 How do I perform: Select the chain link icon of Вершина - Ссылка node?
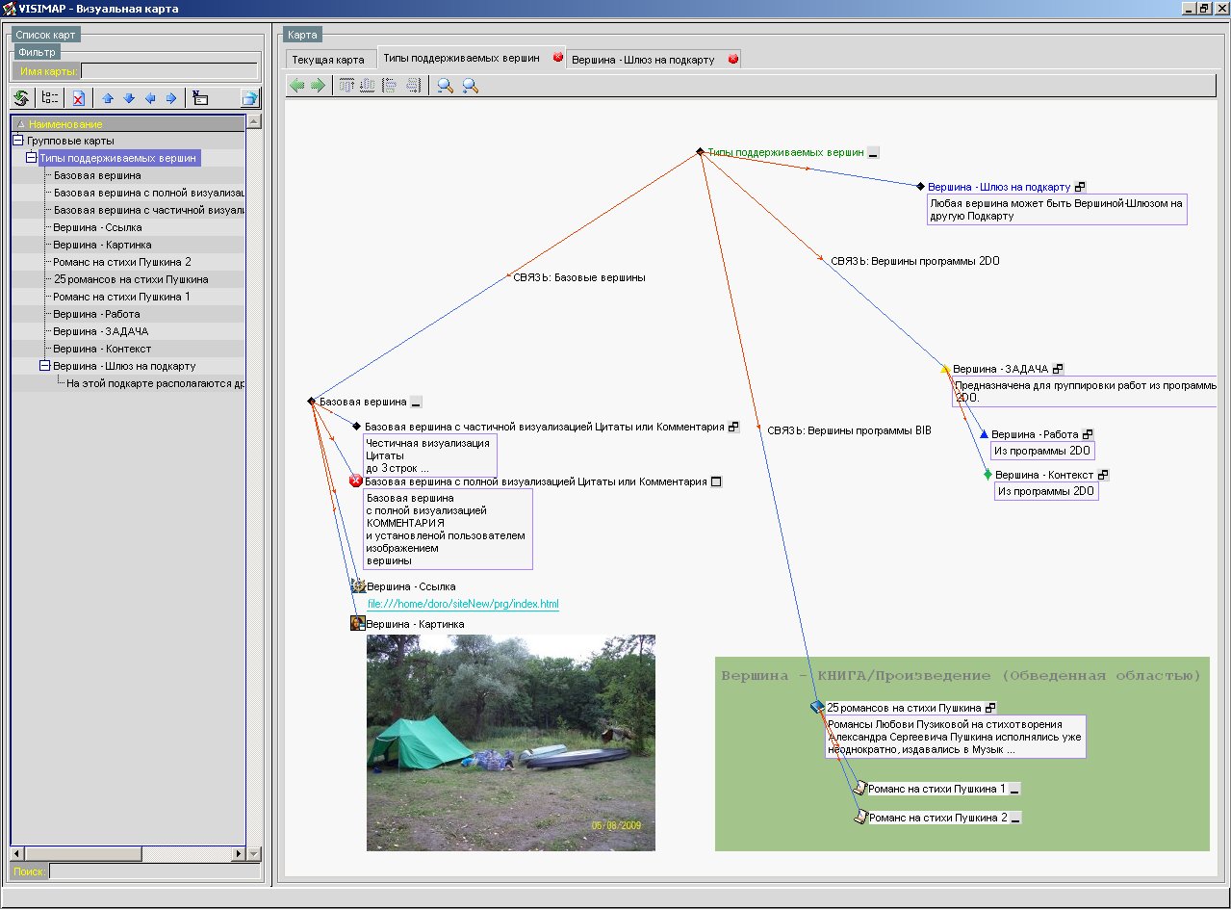click(x=360, y=585)
